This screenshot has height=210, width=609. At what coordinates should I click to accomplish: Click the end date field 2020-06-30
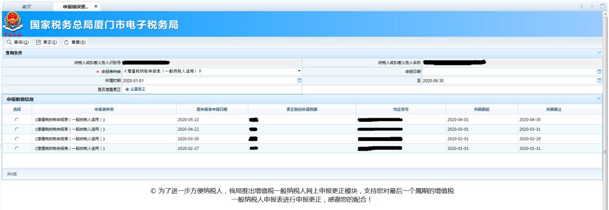(509, 80)
